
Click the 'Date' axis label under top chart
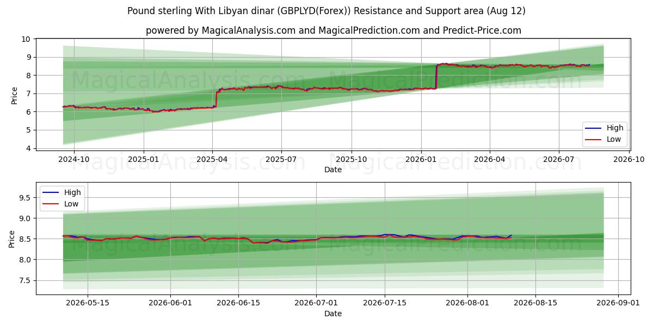333,170
